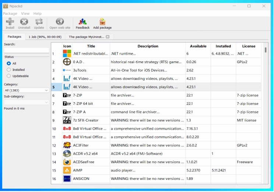Click the 7-ZIP A icon
274x192 pixels.
(x=67, y=112)
